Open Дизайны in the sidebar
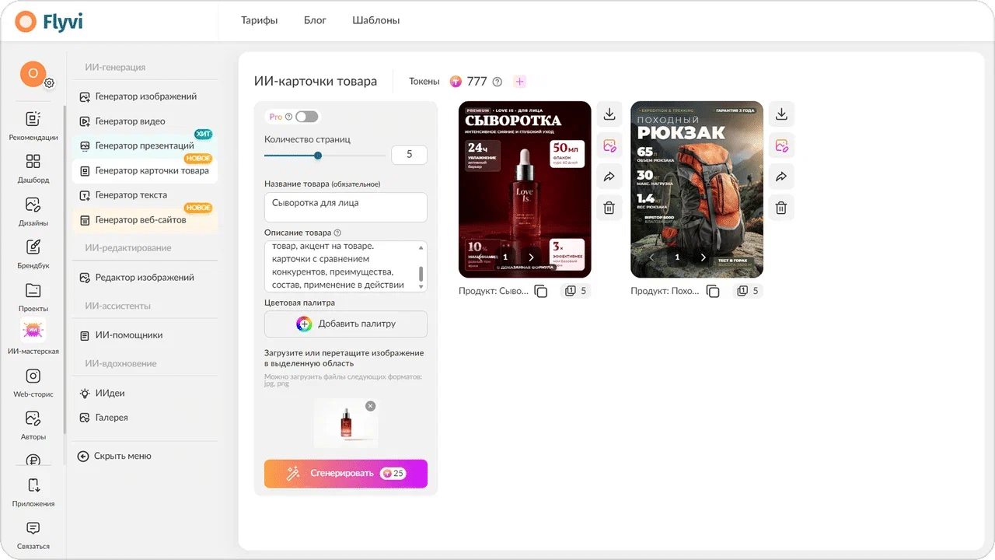The image size is (995, 560). 33,212
